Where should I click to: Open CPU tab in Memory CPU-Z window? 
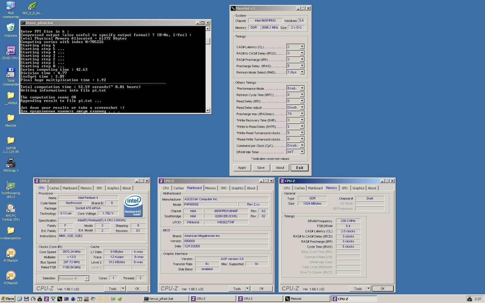tap(287, 188)
